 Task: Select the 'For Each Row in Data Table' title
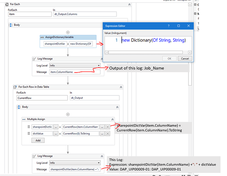tap(34, 87)
